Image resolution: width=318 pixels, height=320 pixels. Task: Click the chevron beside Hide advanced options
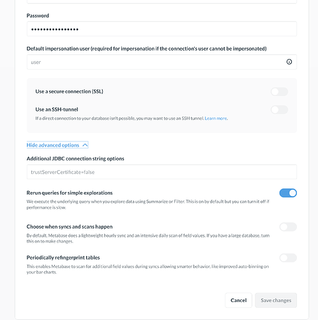[85, 145]
